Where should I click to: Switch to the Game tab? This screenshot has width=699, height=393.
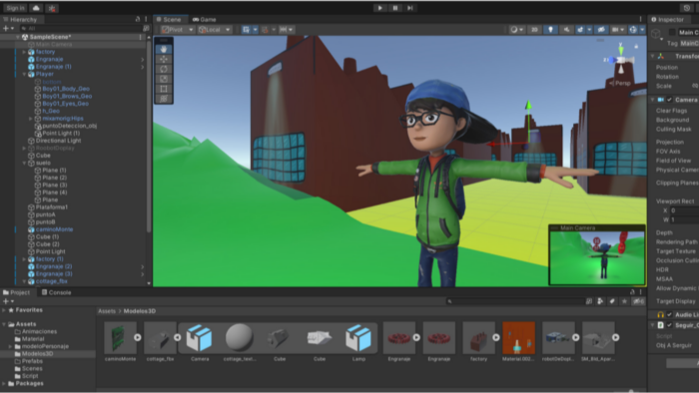(x=204, y=19)
